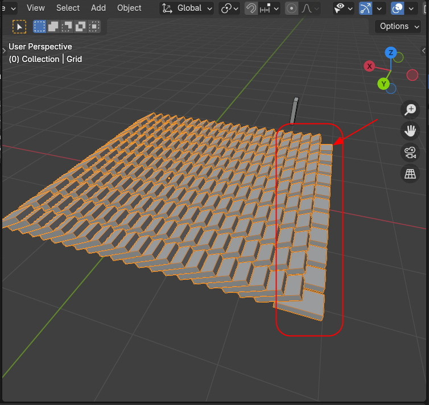This screenshot has height=405, width=429.
Task: Open the Global transform orientation dropdown
Action: point(187,8)
